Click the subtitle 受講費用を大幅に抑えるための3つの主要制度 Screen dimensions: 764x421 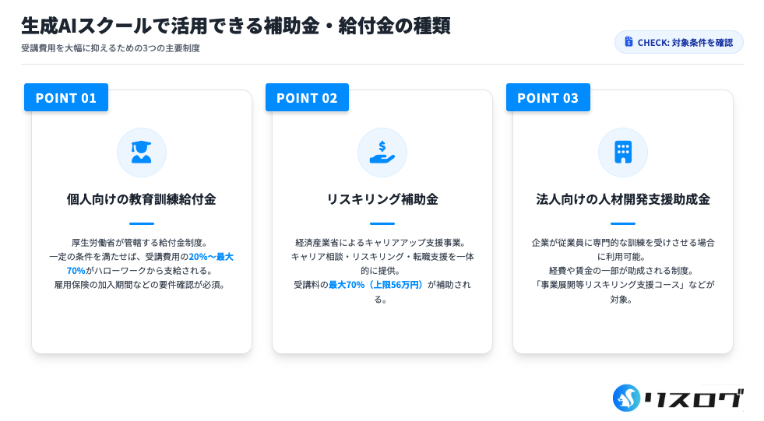111,48
